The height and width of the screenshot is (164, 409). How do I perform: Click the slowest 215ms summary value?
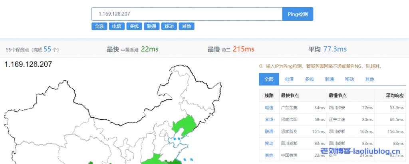coord(243,49)
